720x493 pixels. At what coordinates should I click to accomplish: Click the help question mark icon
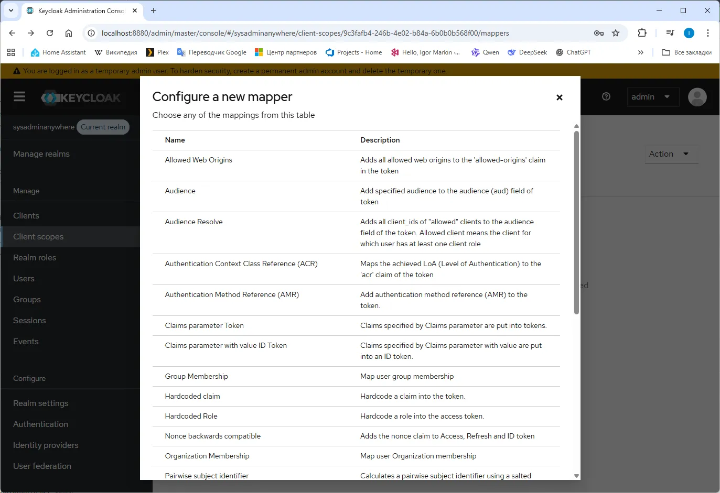click(606, 96)
